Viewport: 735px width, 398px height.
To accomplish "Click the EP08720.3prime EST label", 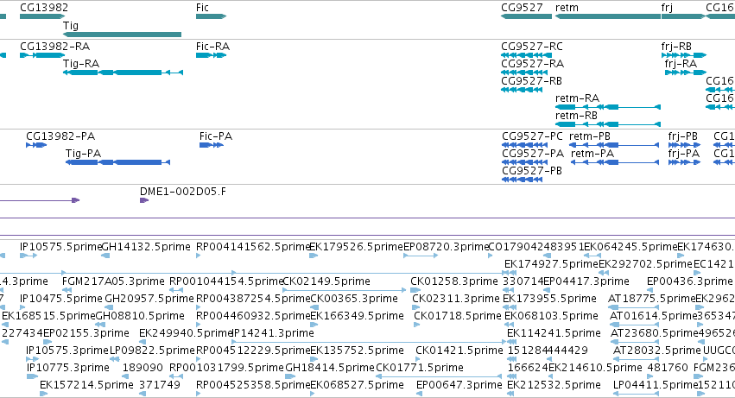I will pos(447,247).
